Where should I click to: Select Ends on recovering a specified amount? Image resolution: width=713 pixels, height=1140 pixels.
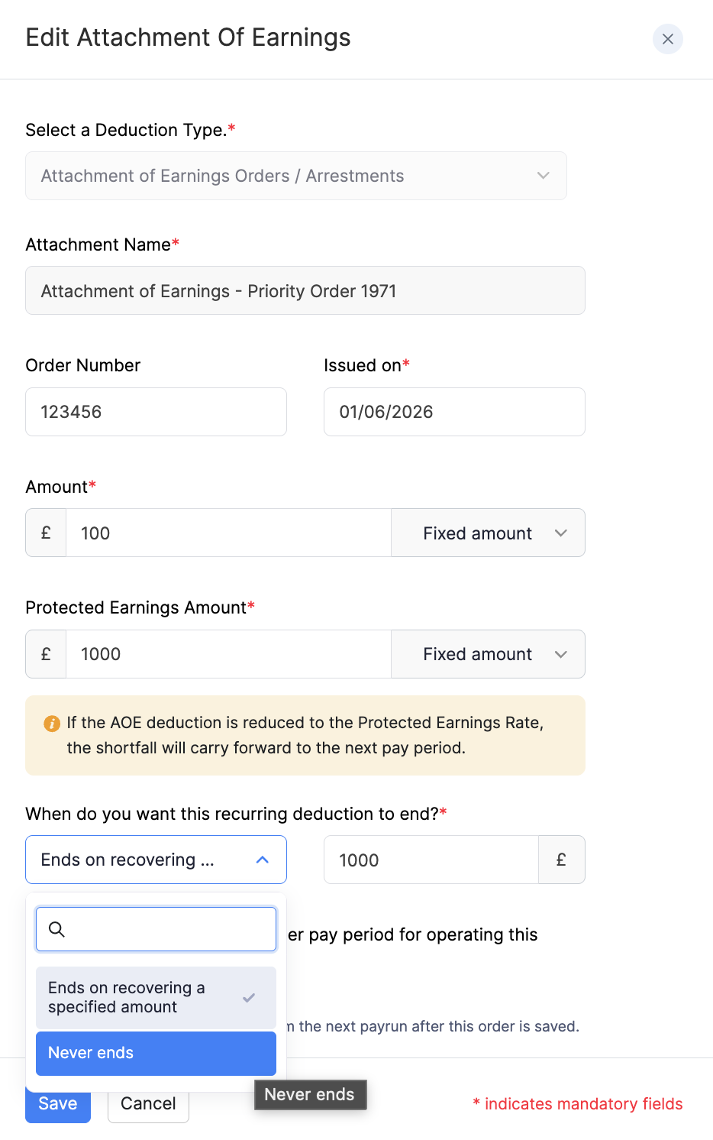click(156, 997)
